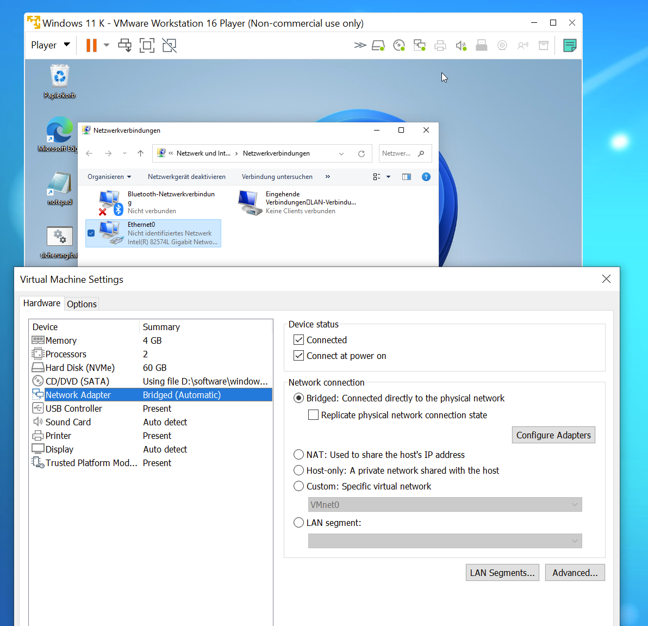Select Memory in the device list
Viewport: 648px width, 626px height.
click(152, 340)
